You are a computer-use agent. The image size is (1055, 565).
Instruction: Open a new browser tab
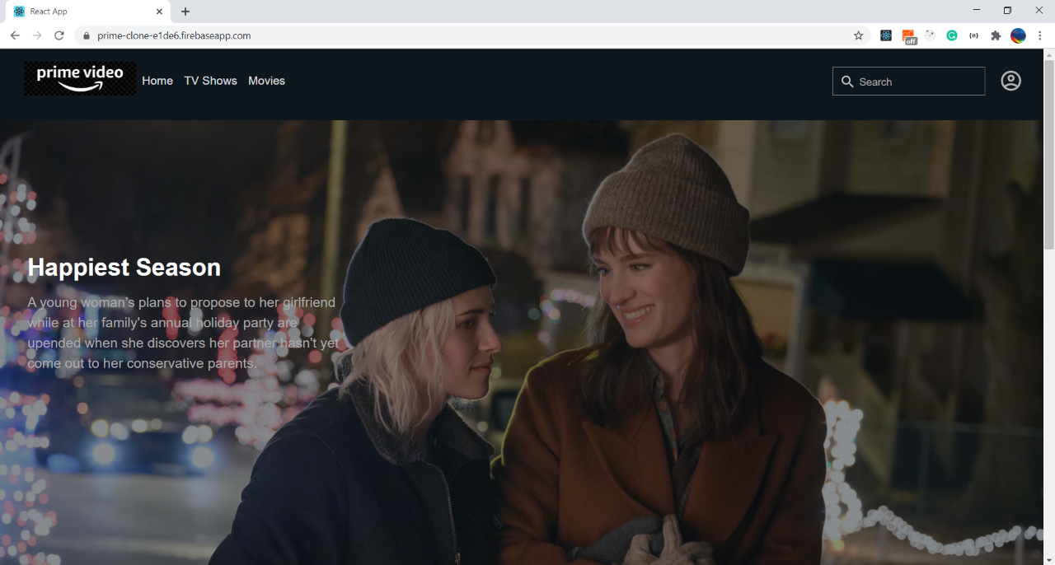(x=185, y=12)
